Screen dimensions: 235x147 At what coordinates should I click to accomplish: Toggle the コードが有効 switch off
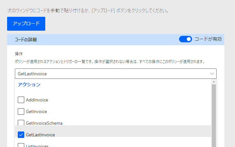click(x=186, y=39)
